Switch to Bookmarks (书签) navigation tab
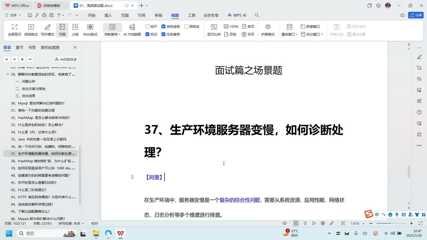Image resolution: width=427 pixels, height=240 pixels. click(32, 47)
